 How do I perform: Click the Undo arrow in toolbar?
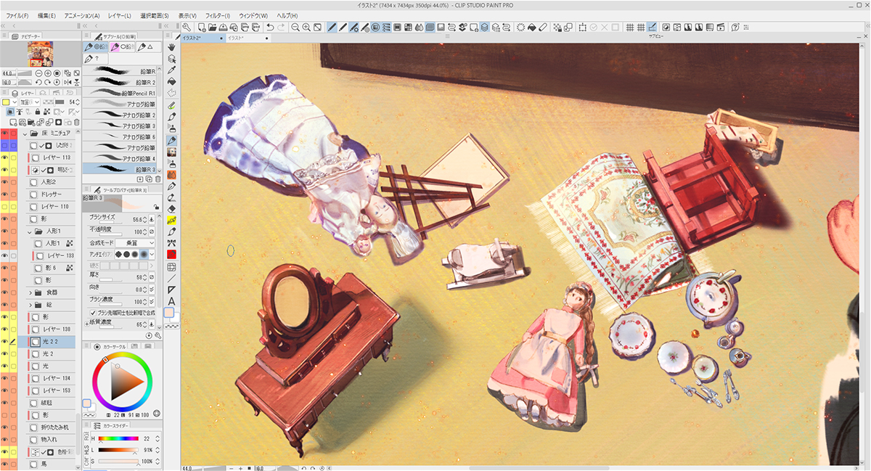pyautogui.click(x=270, y=28)
